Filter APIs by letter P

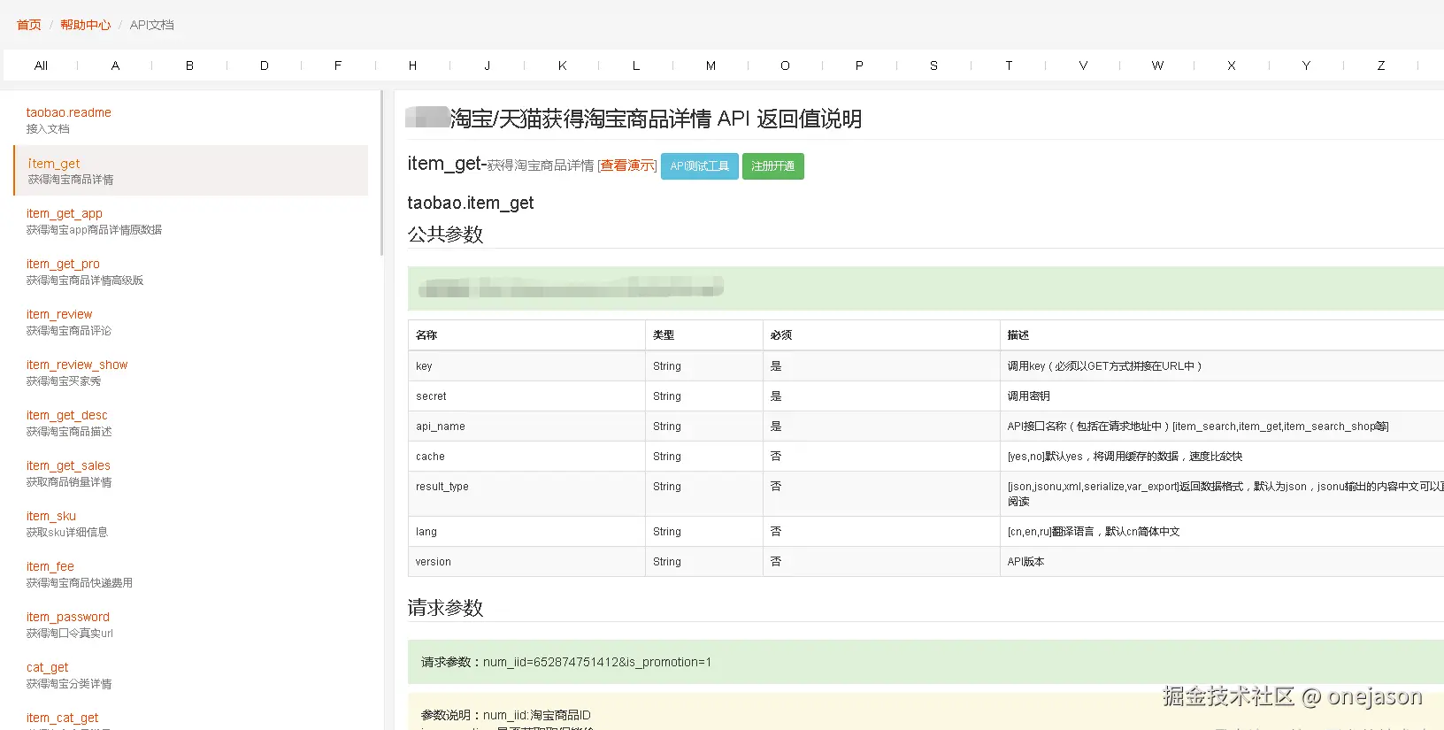coord(859,65)
